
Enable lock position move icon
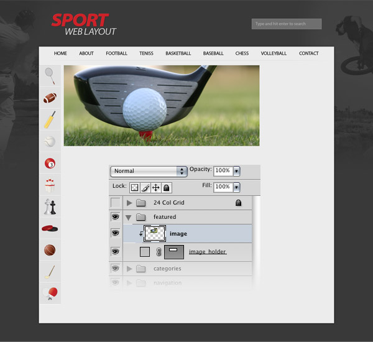point(156,188)
